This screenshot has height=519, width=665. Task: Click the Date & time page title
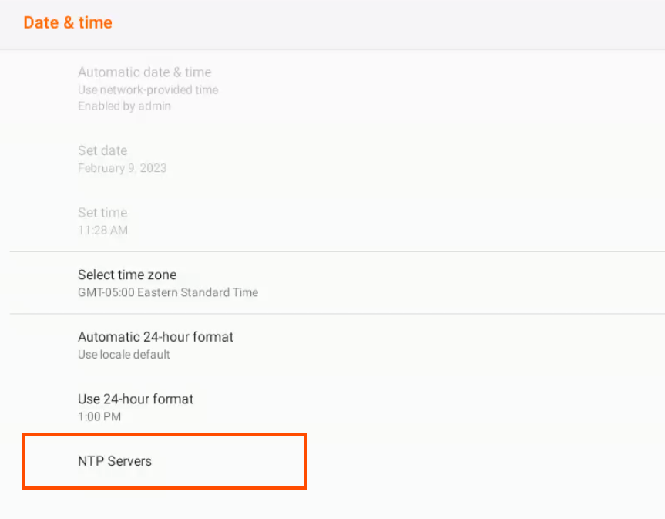(x=68, y=22)
